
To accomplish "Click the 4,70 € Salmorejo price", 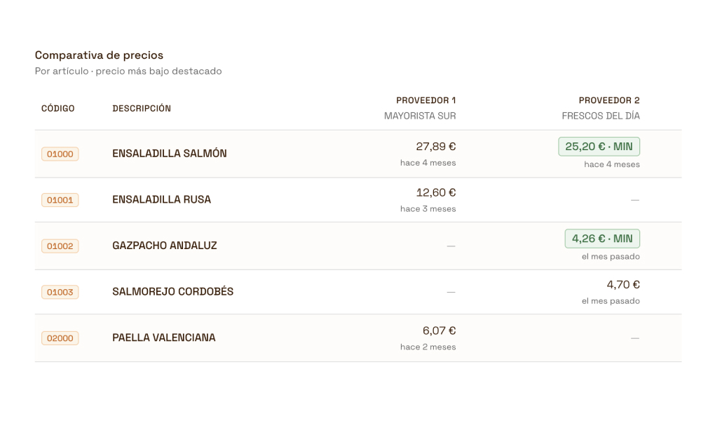I will pyautogui.click(x=623, y=285).
